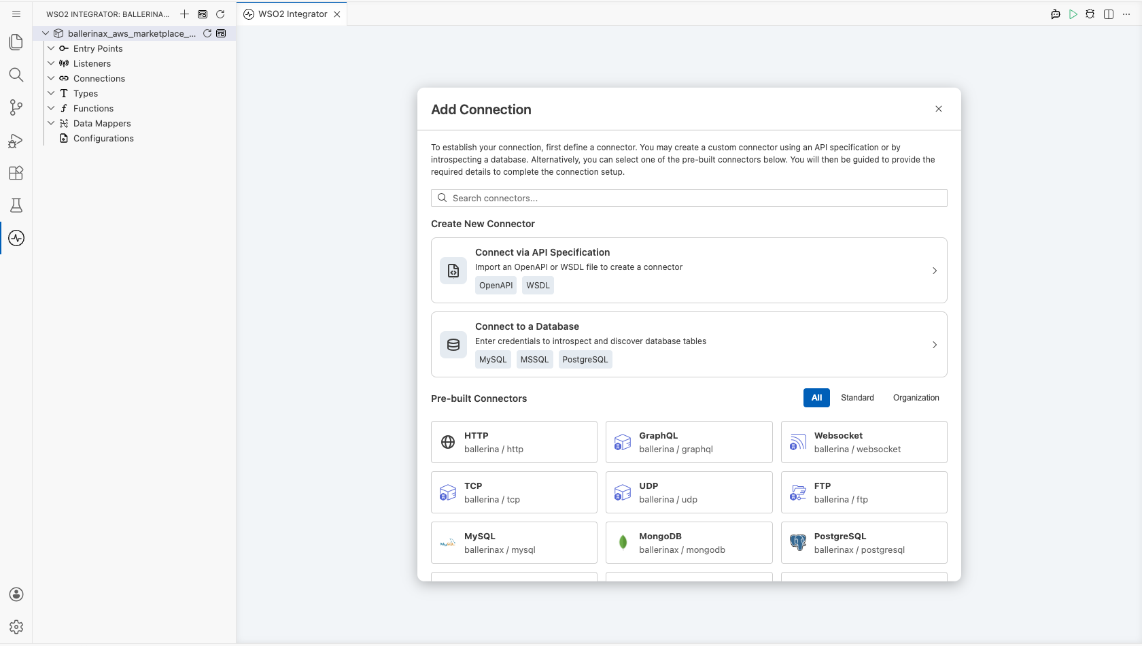Select the Websocket connector card
This screenshot has width=1142, height=646.
pos(864,442)
